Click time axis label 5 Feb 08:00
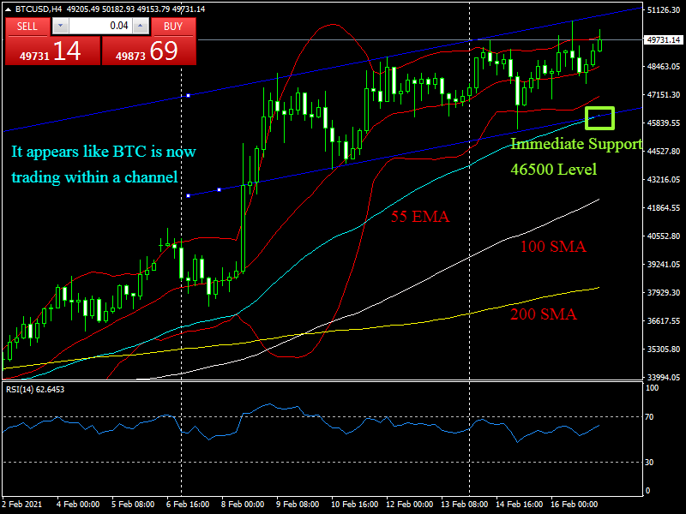 pos(133,504)
